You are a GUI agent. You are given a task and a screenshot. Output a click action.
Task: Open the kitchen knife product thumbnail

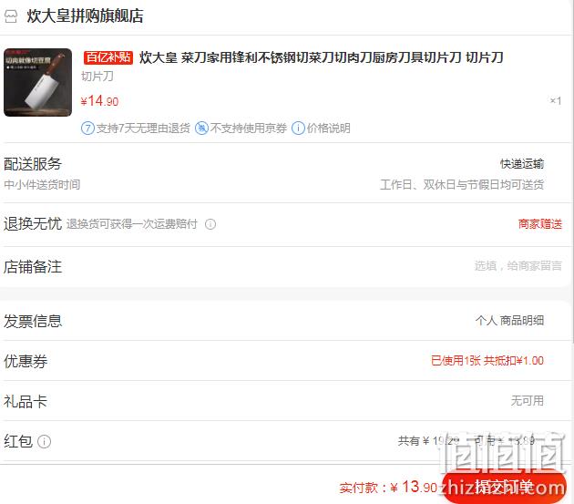click(37, 82)
